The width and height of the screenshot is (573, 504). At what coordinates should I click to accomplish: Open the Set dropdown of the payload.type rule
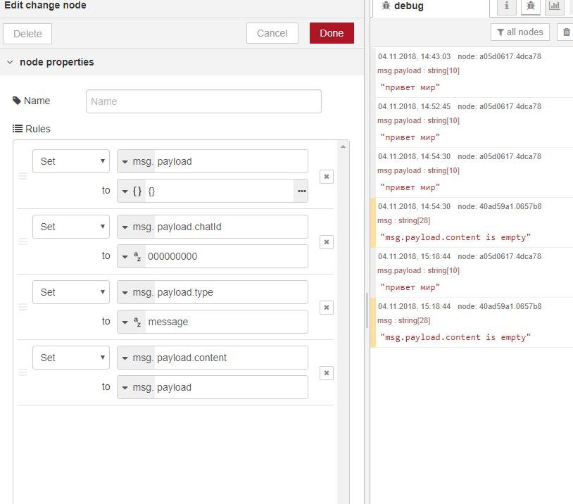[x=70, y=292]
